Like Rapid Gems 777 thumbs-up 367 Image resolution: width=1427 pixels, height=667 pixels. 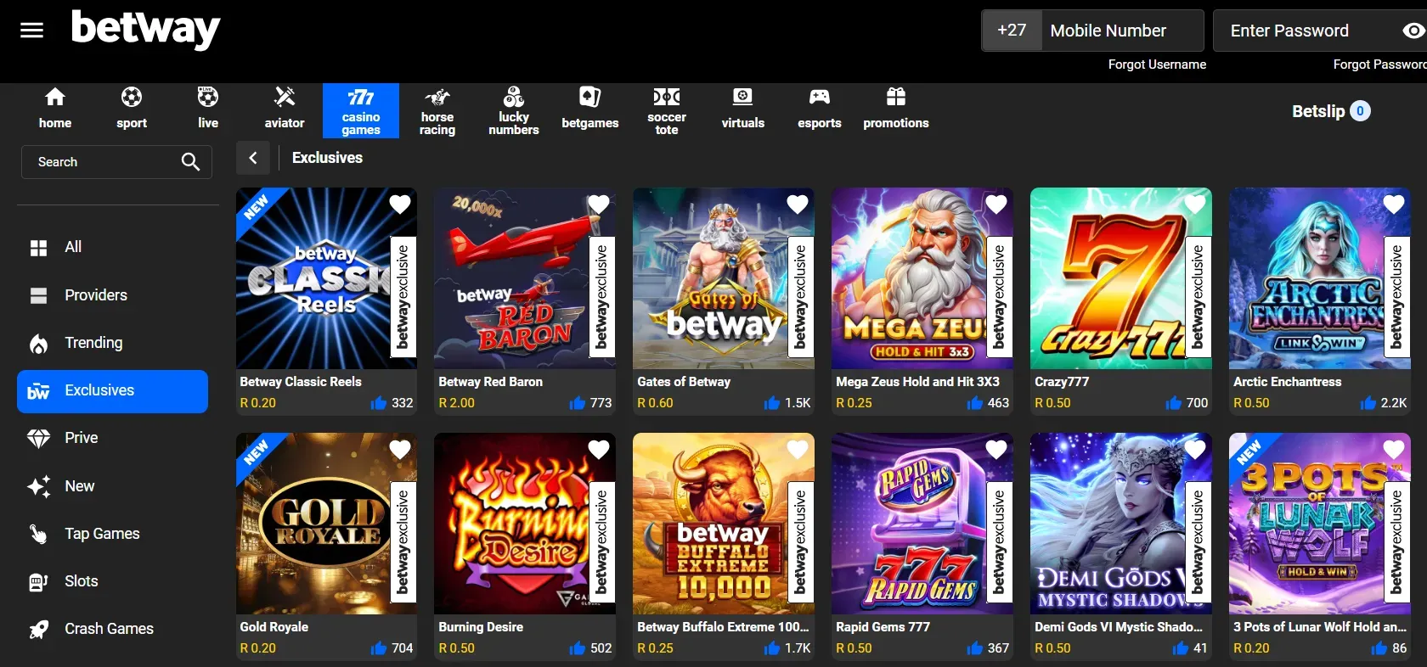pyautogui.click(x=975, y=648)
